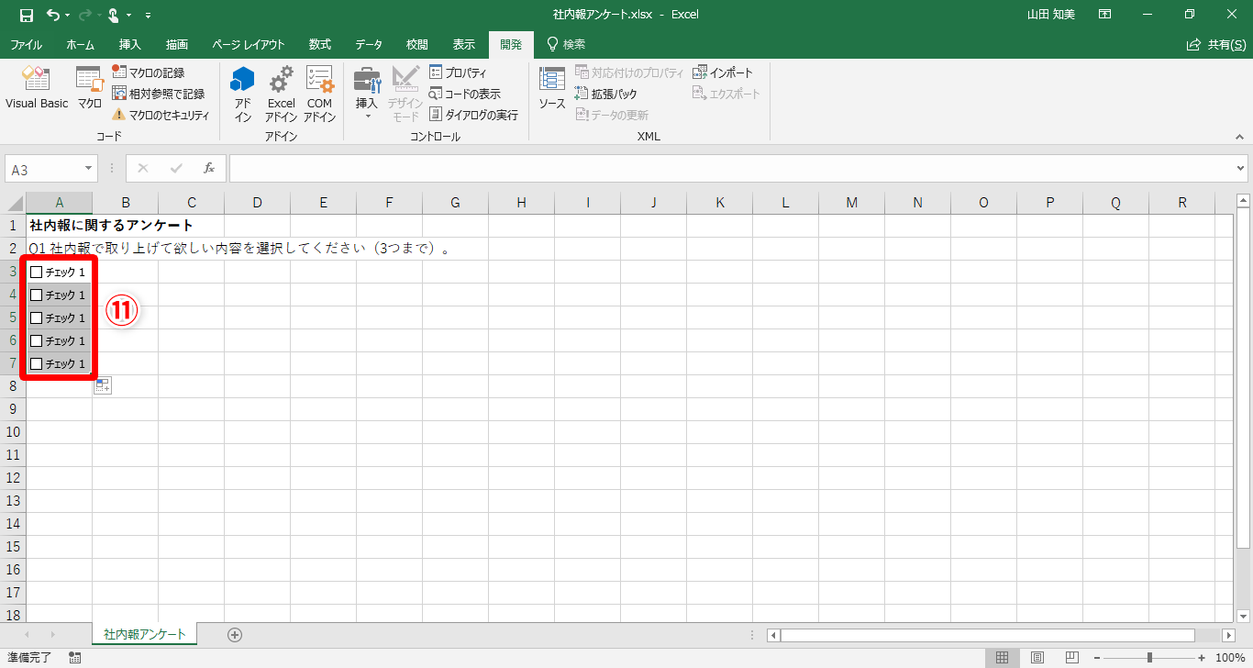The width and height of the screenshot is (1253, 668).
Task: Switch to the 挿入 tab
Action: [130, 44]
